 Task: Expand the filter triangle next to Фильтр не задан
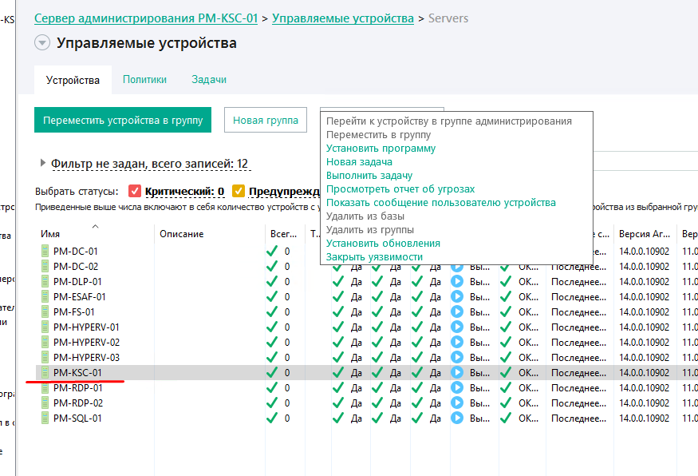[42, 164]
